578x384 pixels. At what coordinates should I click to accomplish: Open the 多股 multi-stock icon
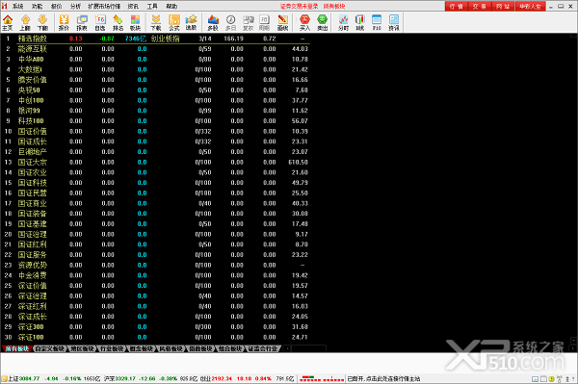213,22
